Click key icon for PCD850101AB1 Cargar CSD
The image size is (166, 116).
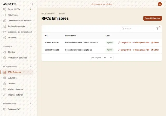pyautogui.click(x=119, y=43)
